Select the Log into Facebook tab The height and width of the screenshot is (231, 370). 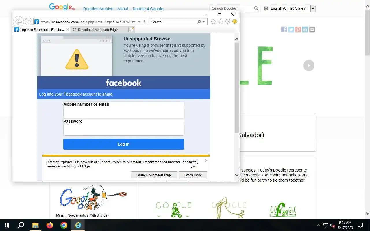click(42, 29)
